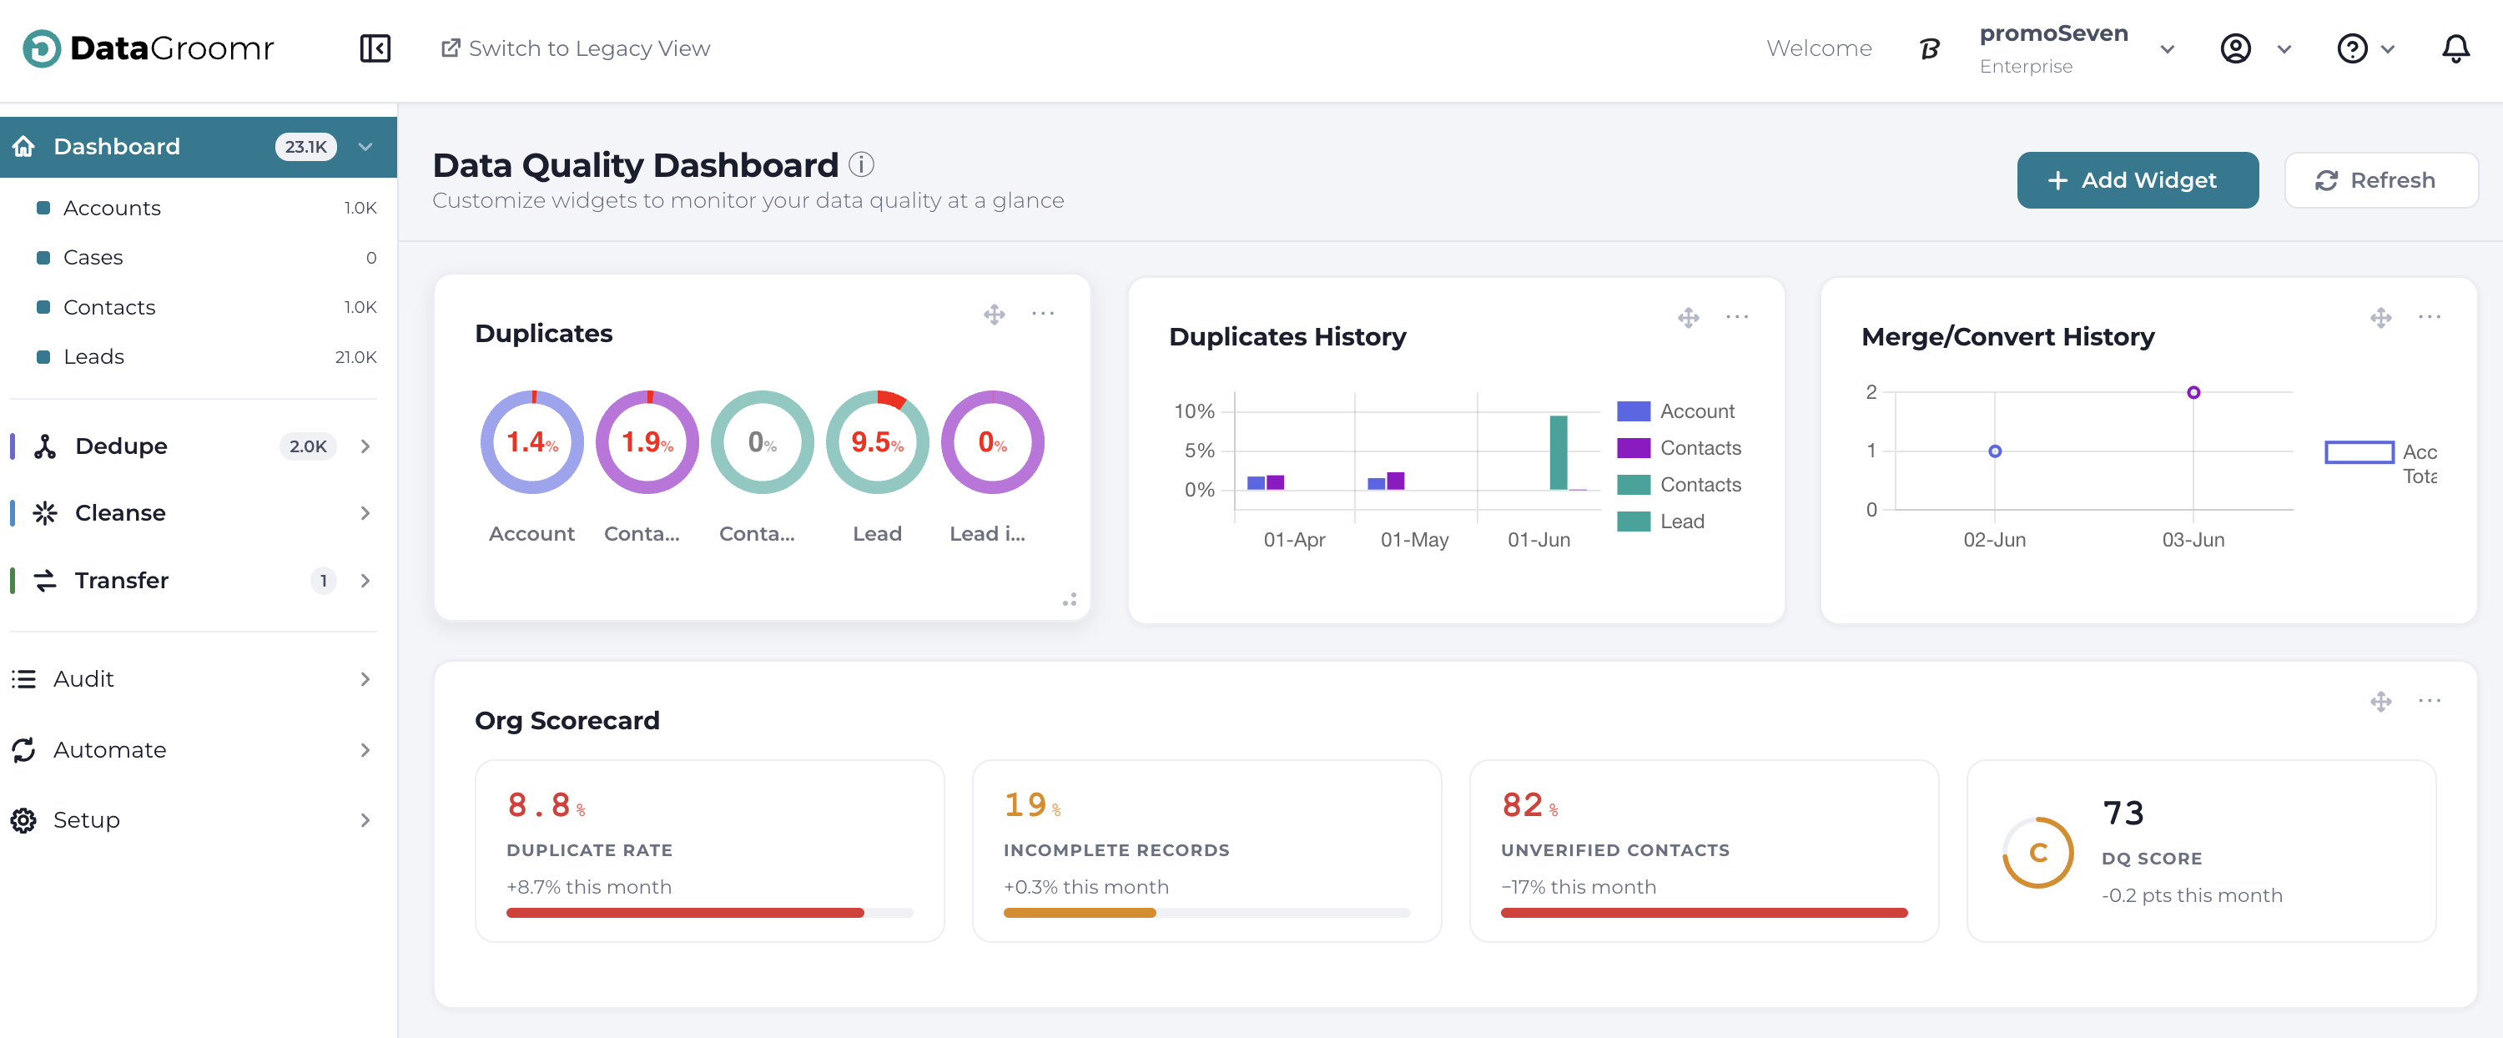Click the move handle on Duplicates widget
The width and height of the screenshot is (2503, 1038).
994,314
